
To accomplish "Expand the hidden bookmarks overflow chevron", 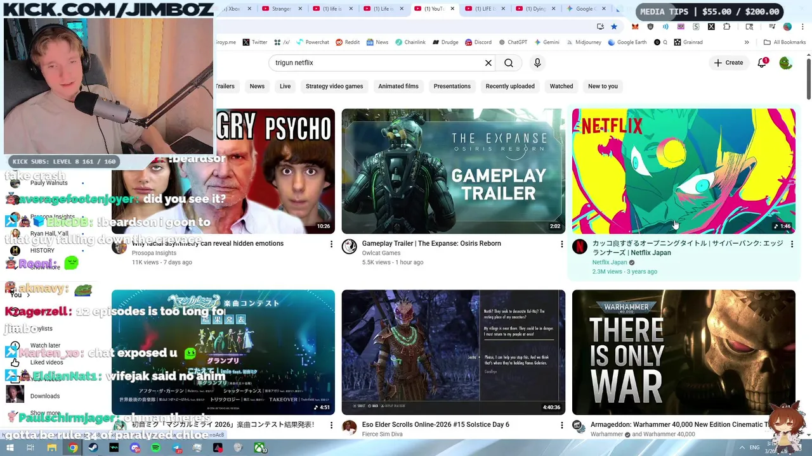I will tap(747, 42).
